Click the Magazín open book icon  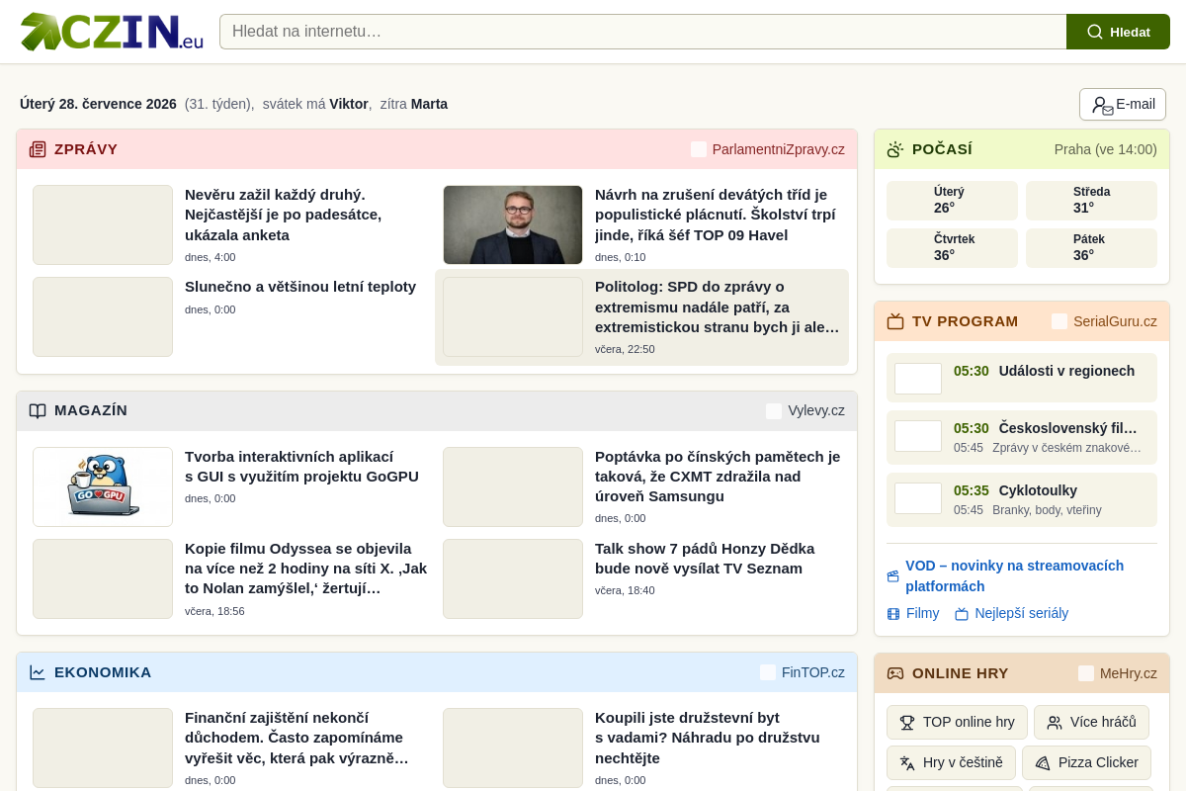(x=38, y=410)
